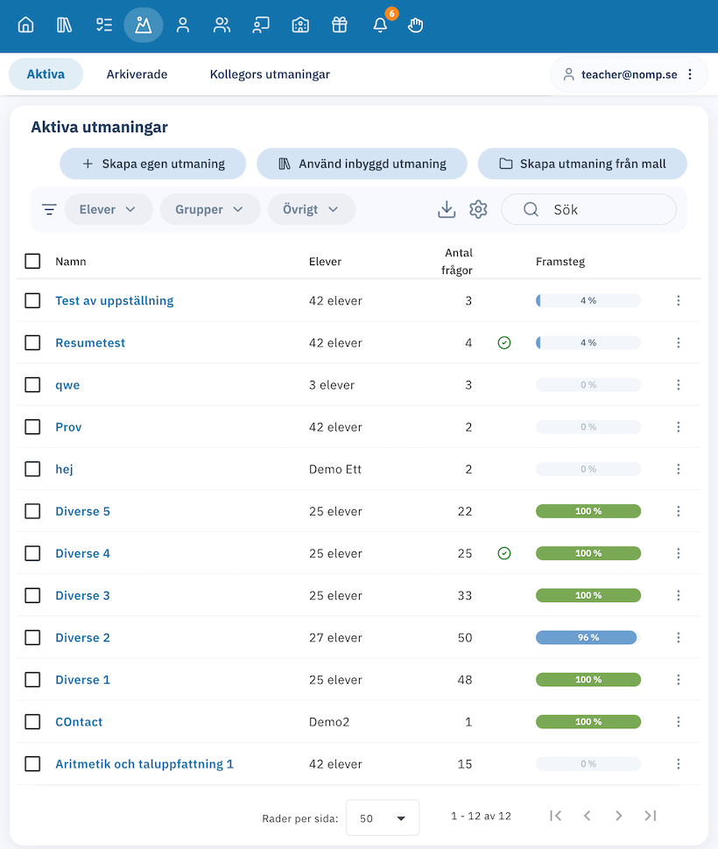Open the gift rewards icon in navigation

tap(340, 25)
